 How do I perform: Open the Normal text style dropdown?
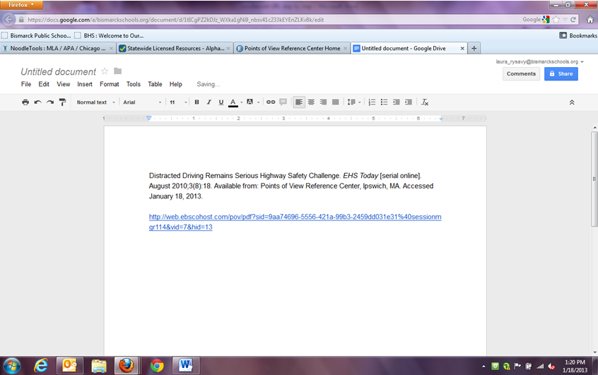point(95,102)
